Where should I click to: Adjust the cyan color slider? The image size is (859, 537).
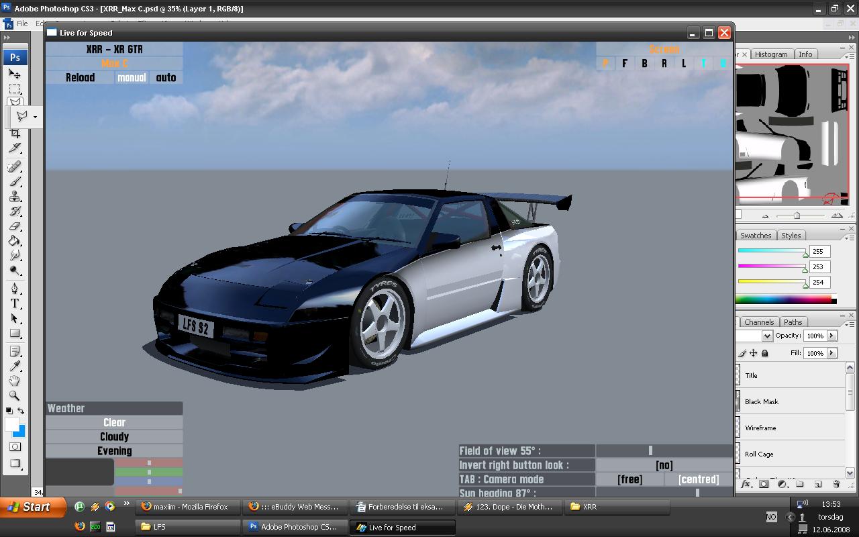point(805,254)
